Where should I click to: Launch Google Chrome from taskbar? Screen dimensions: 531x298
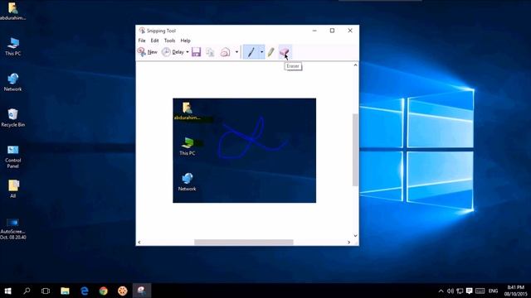(x=103, y=291)
